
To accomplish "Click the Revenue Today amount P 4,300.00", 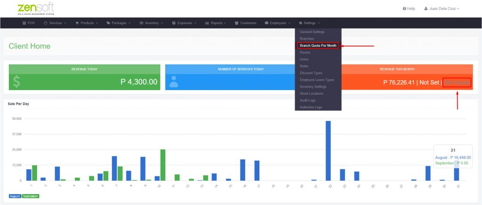I will [139, 82].
